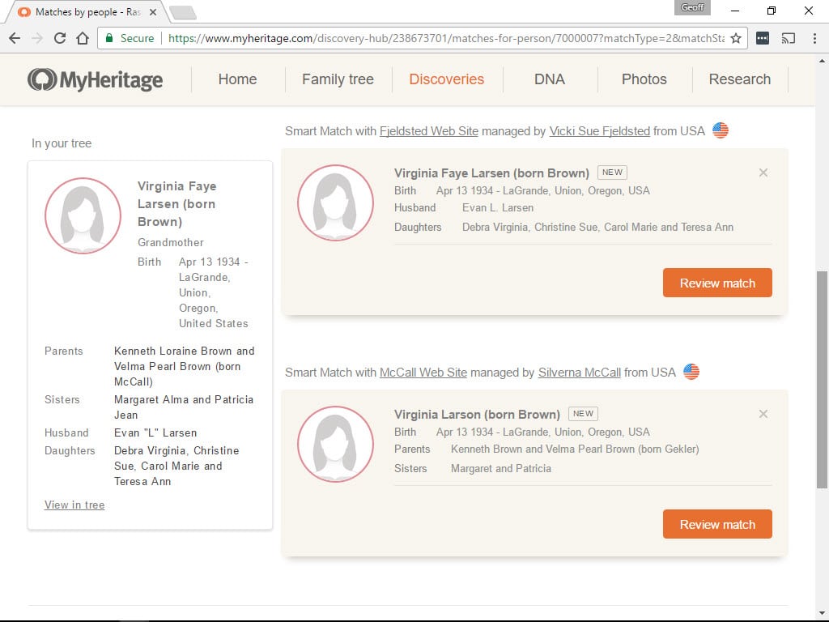Click the Cast icon in toolbar
Screen dimensions: 829x622
(x=789, y=38)
